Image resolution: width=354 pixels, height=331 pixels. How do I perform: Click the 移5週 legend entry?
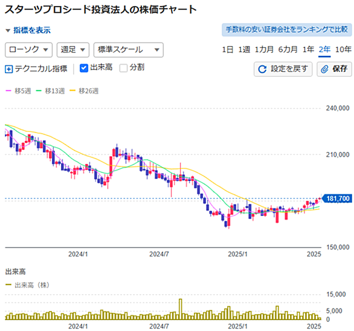click(18, 91)
